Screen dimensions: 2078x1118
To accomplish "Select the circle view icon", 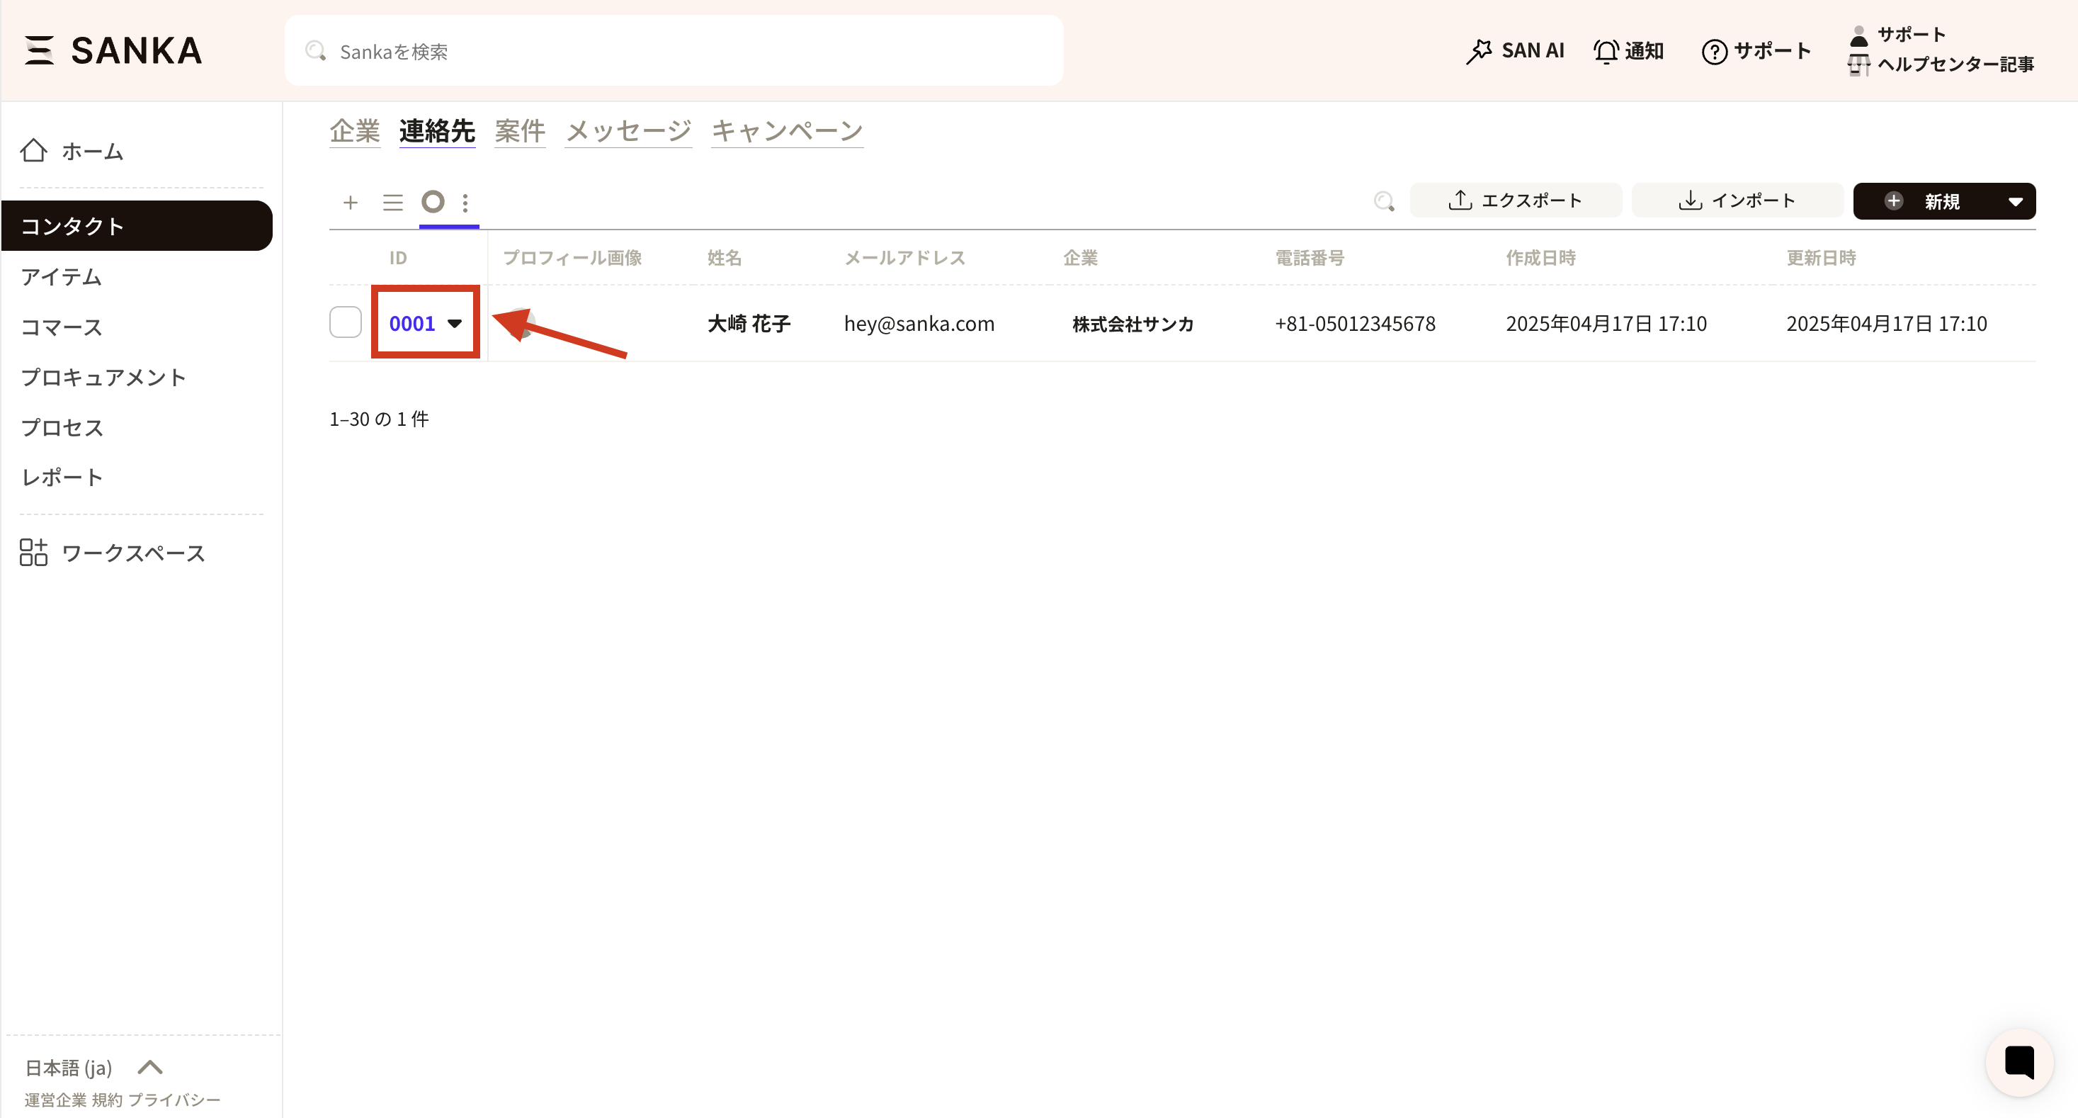I will pyautogui.click(x=433, y=201).
